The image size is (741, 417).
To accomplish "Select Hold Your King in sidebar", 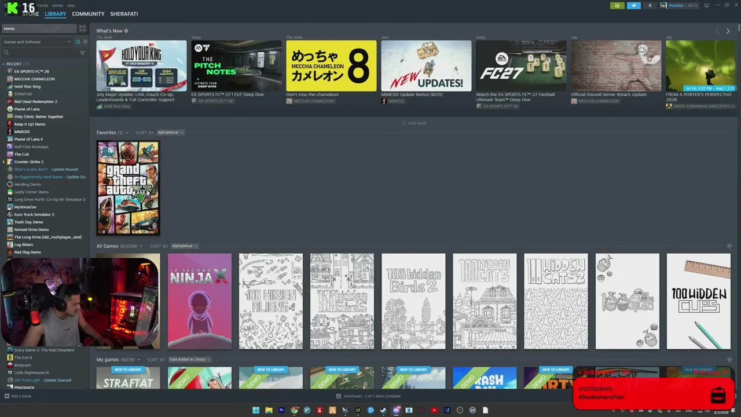I will (27, 86).
